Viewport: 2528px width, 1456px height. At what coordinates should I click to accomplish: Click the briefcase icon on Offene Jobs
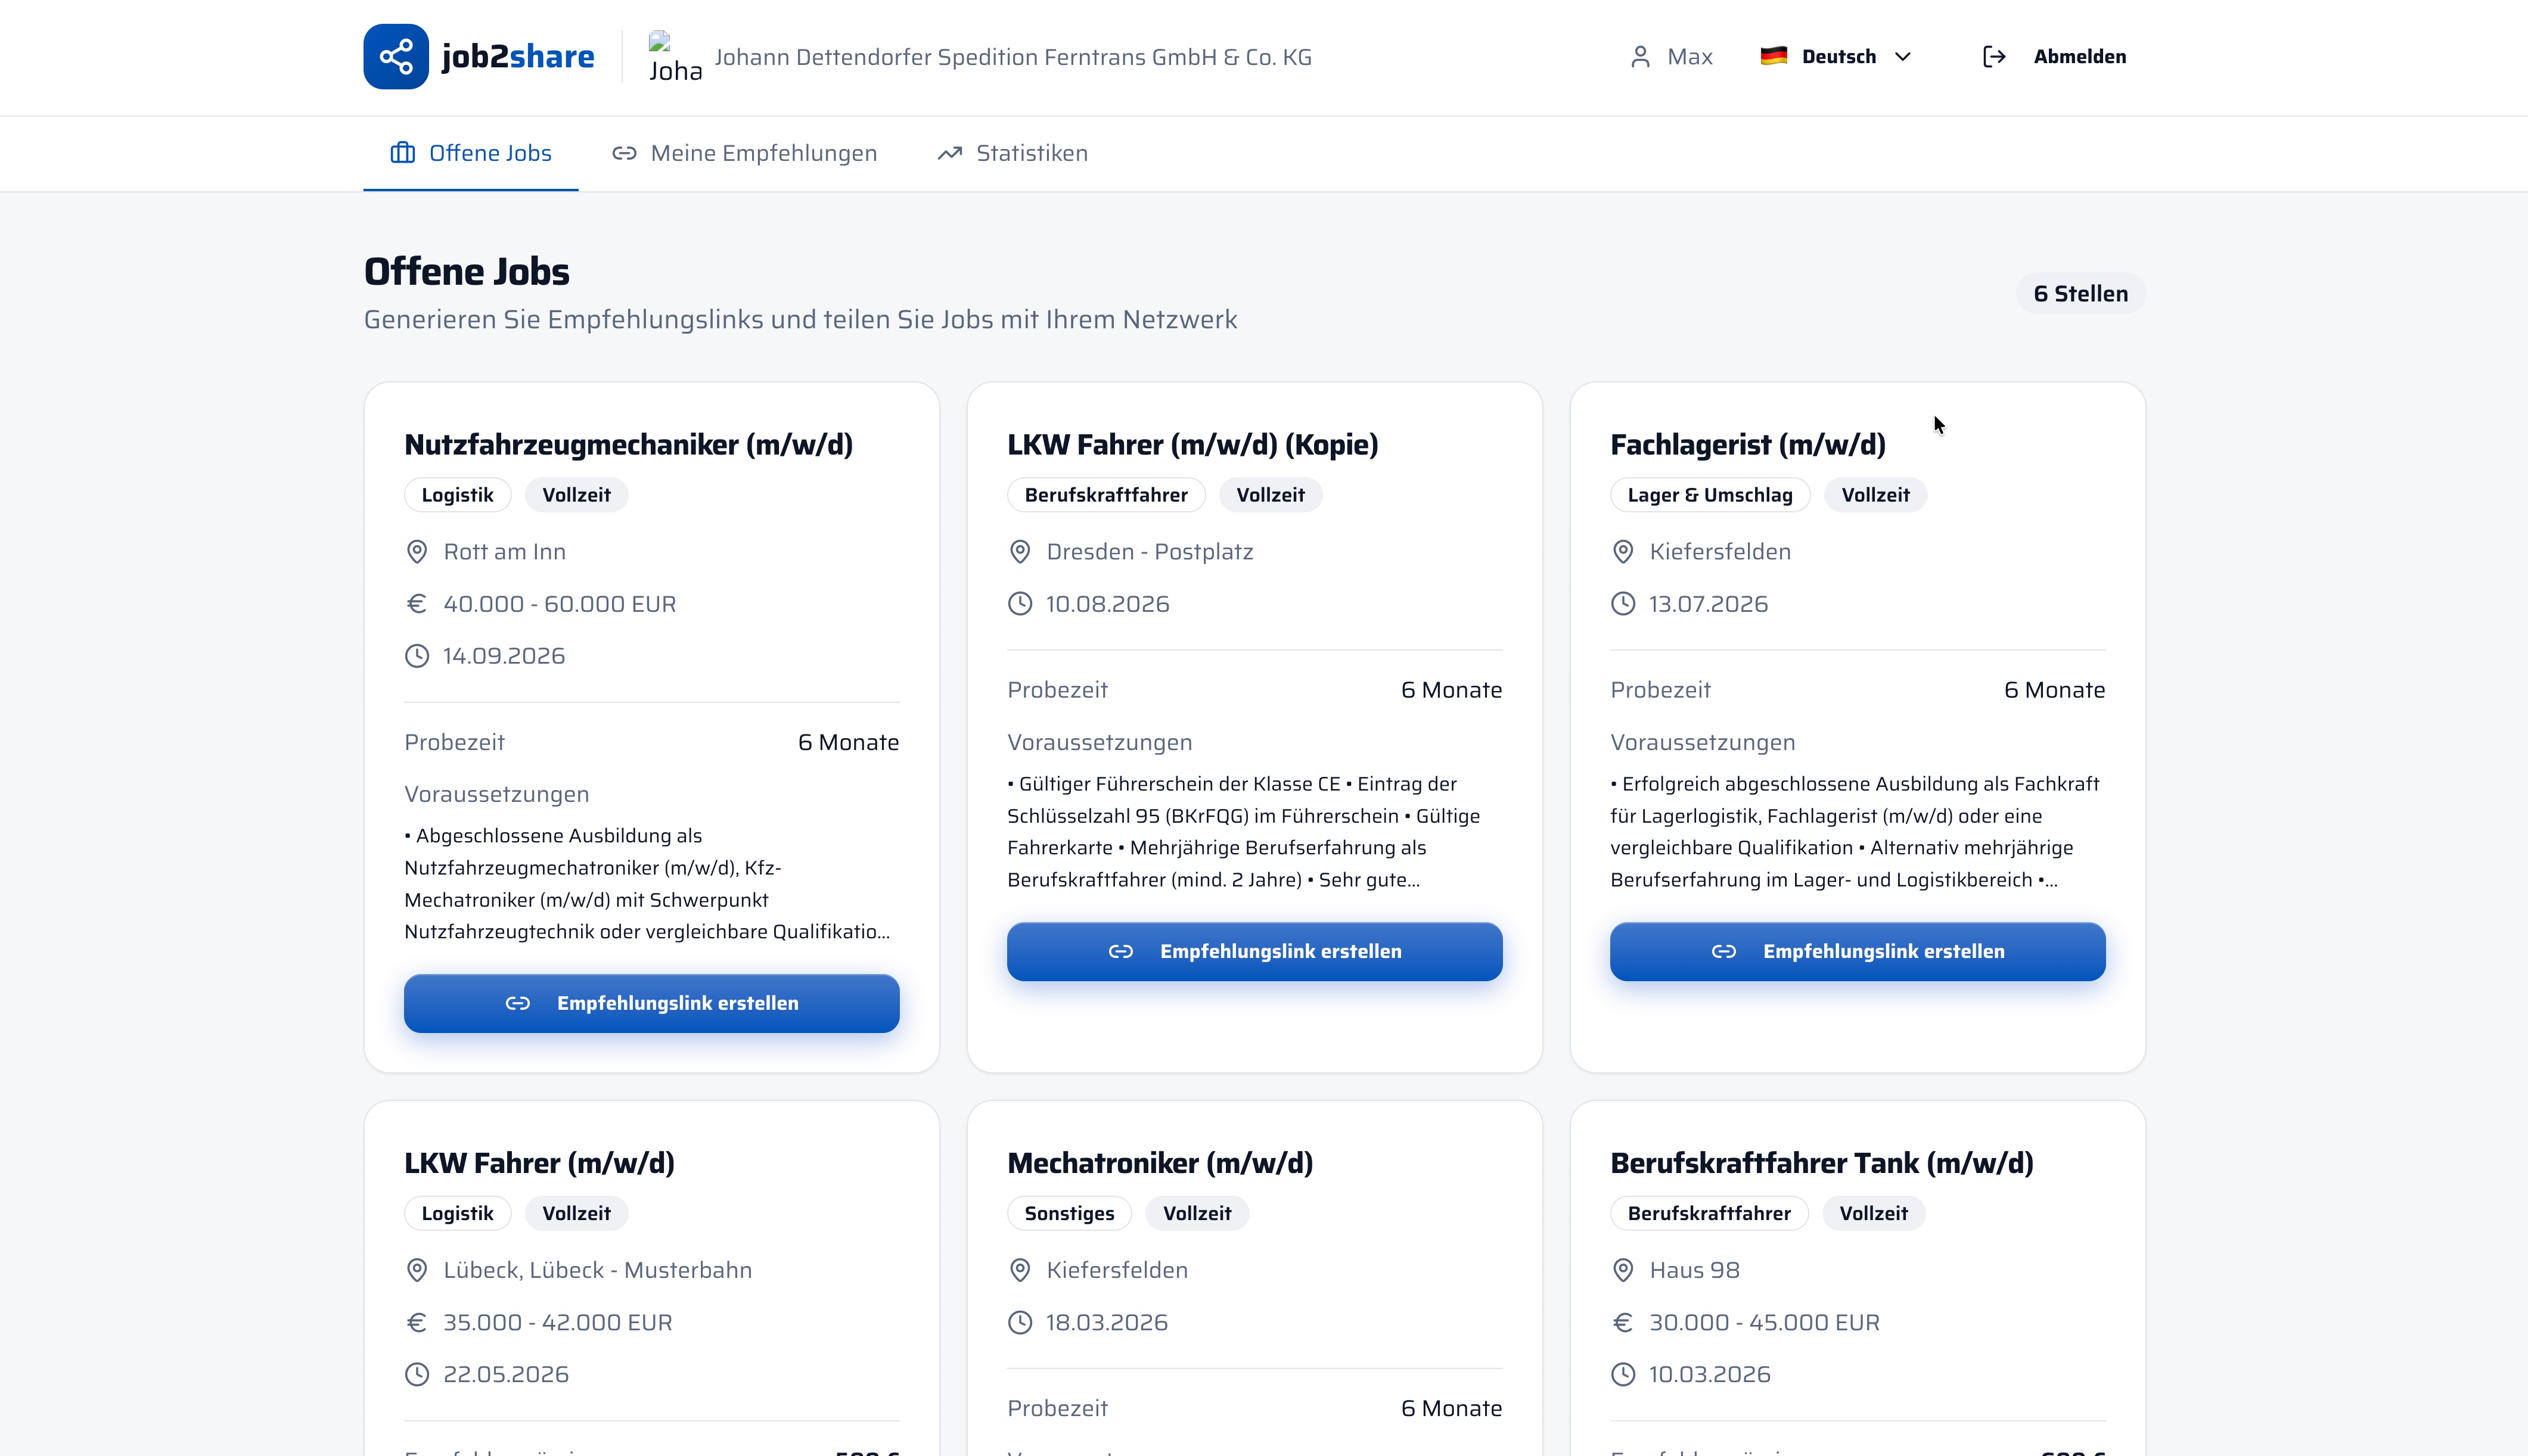point(402,153)
